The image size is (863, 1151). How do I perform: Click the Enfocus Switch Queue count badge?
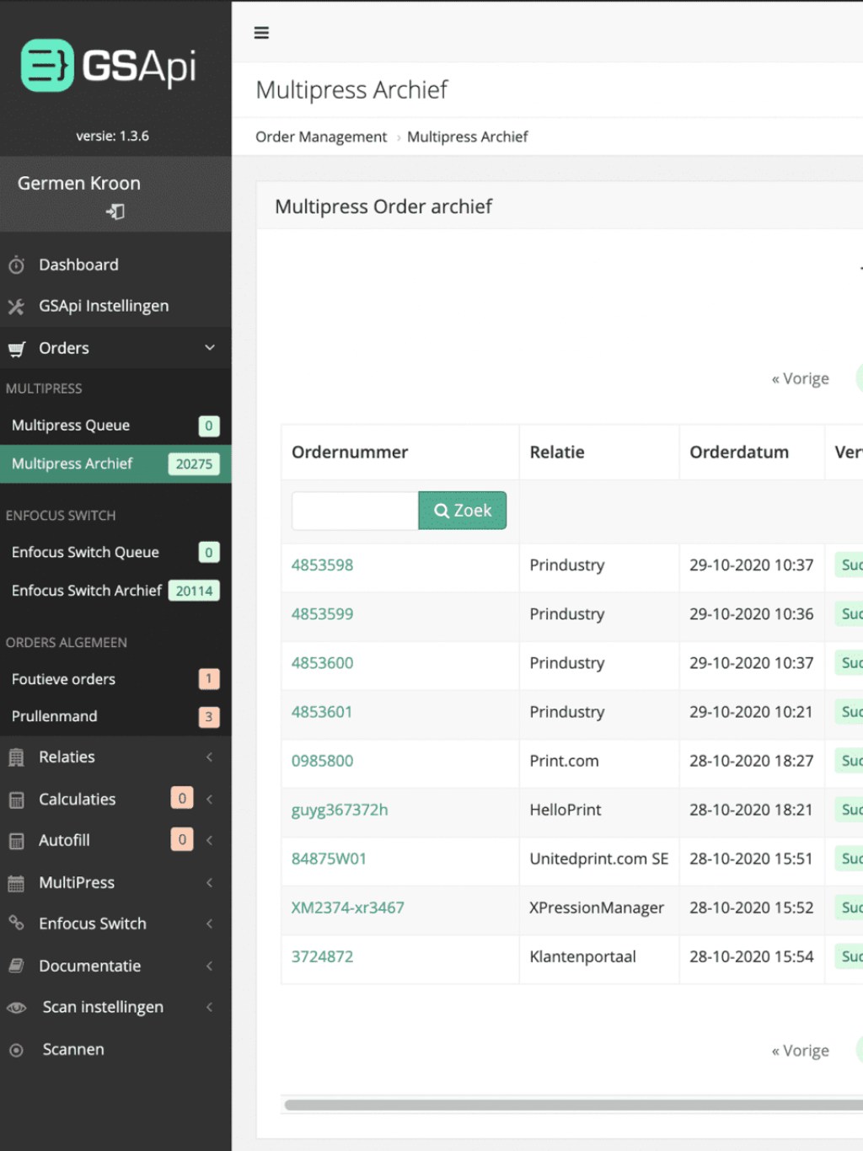point(209,553)
